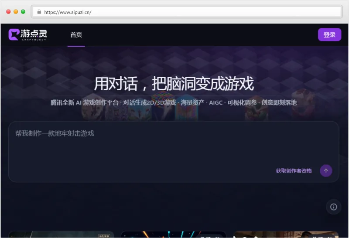Viewport: 349px width, 238px height.
Task: Submit prompt with the purple up-arrow button
Action: [326, 171]
